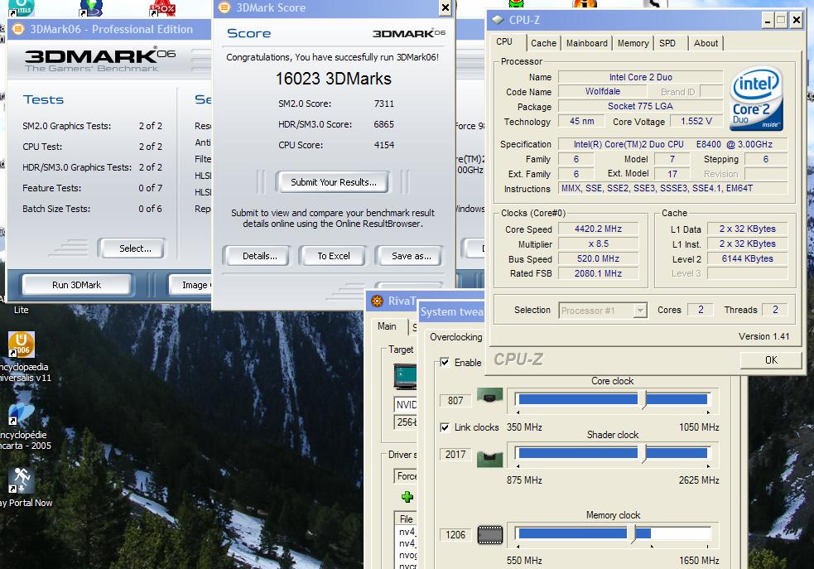Click the 3DMark Score title bar icon
Viewport: 814px width, 569px height.
224,7
